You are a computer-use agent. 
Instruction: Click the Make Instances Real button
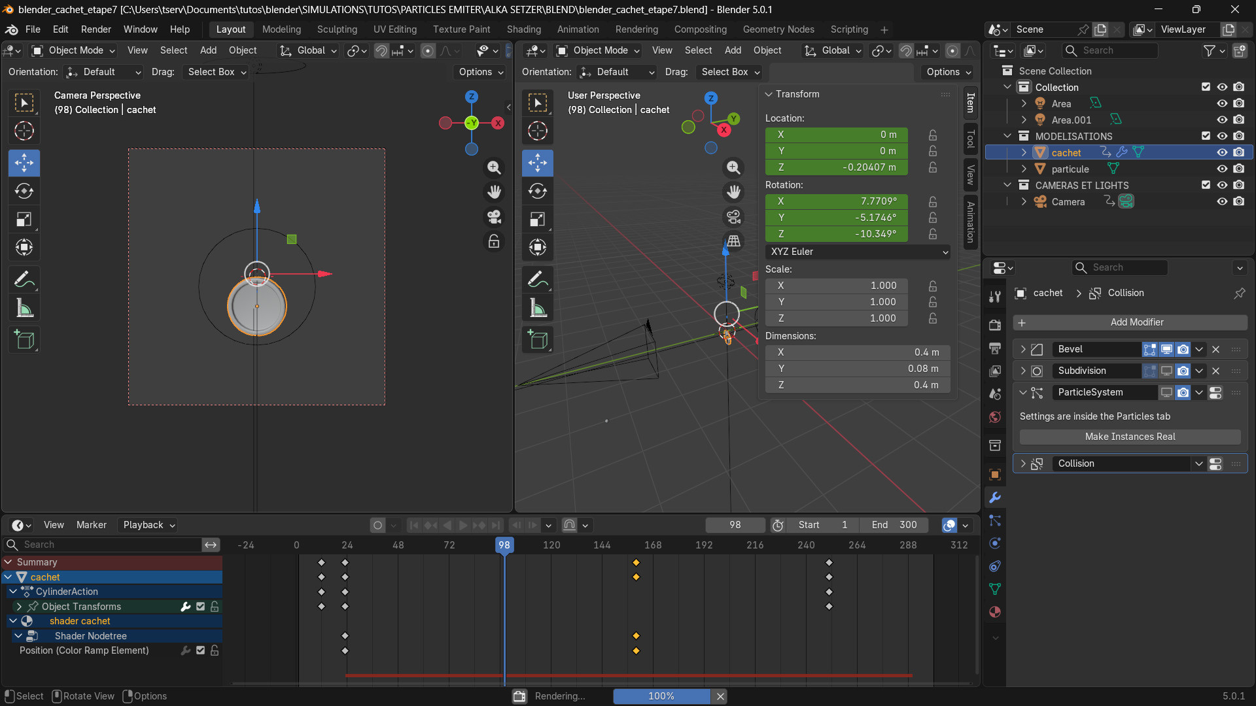pyautogui.click(x=1130, y=437)
